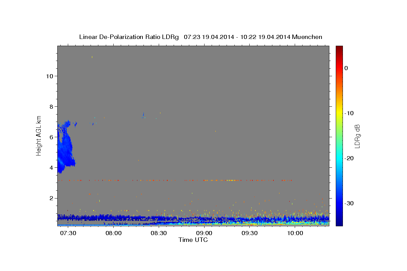Click the 09:30 time tick label
Screen dimensions: 407x271
[250, 233]
